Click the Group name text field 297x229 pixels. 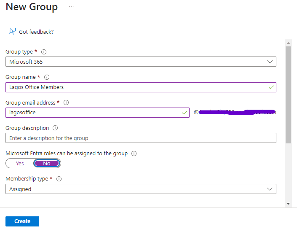coord(135,87)
